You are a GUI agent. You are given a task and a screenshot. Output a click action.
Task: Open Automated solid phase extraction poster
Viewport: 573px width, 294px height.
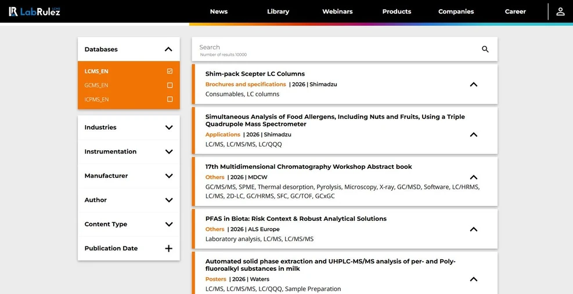click(330, 265)
